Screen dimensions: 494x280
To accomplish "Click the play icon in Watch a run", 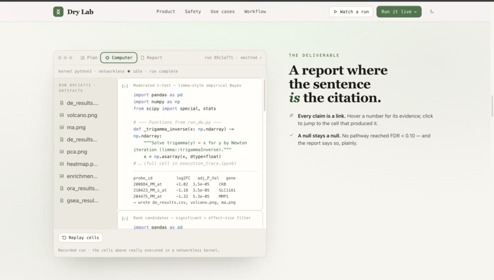I will pos(335,12).
